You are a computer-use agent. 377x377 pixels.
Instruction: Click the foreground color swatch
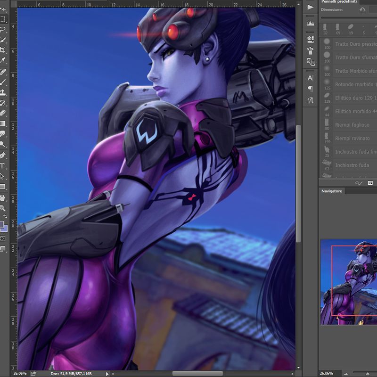click(x=1, y=225)
